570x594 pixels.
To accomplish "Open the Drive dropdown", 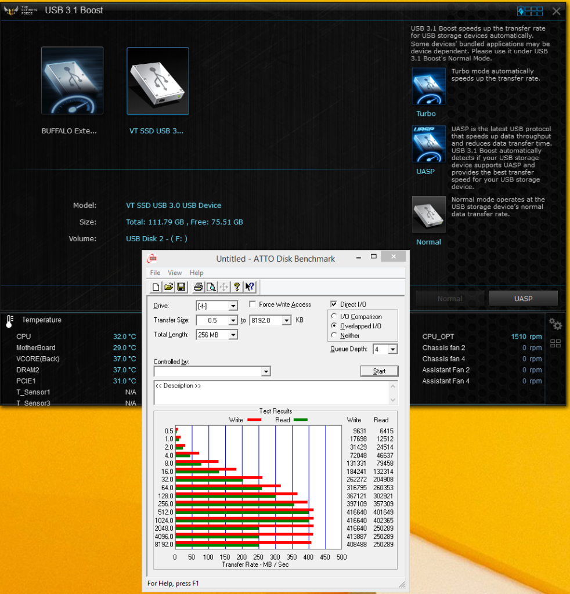I will 233,306.
